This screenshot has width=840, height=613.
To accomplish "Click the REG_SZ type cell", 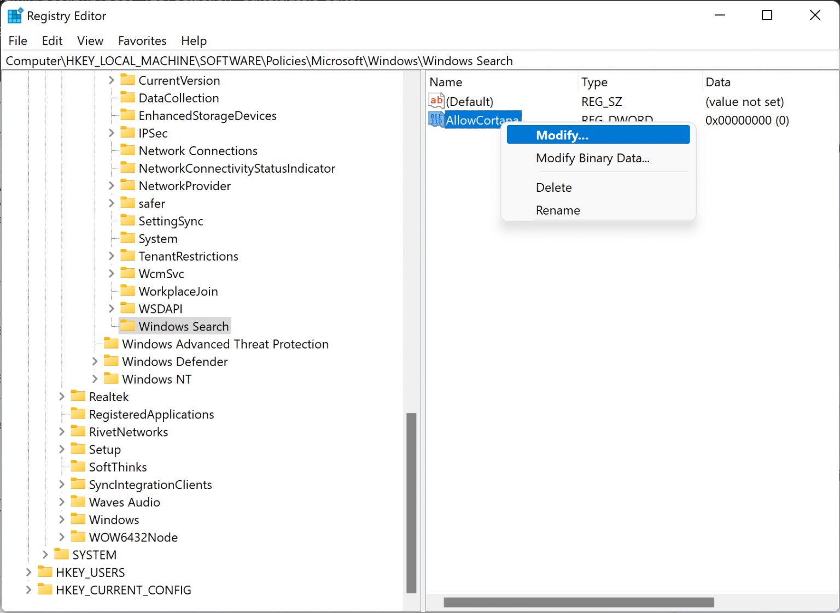I will pyautogui.click(x=602, y=102).
